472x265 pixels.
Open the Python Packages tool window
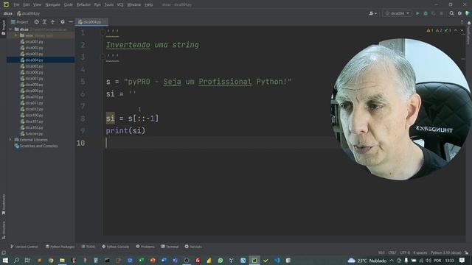pyautogui.click(x=60, y=247)
